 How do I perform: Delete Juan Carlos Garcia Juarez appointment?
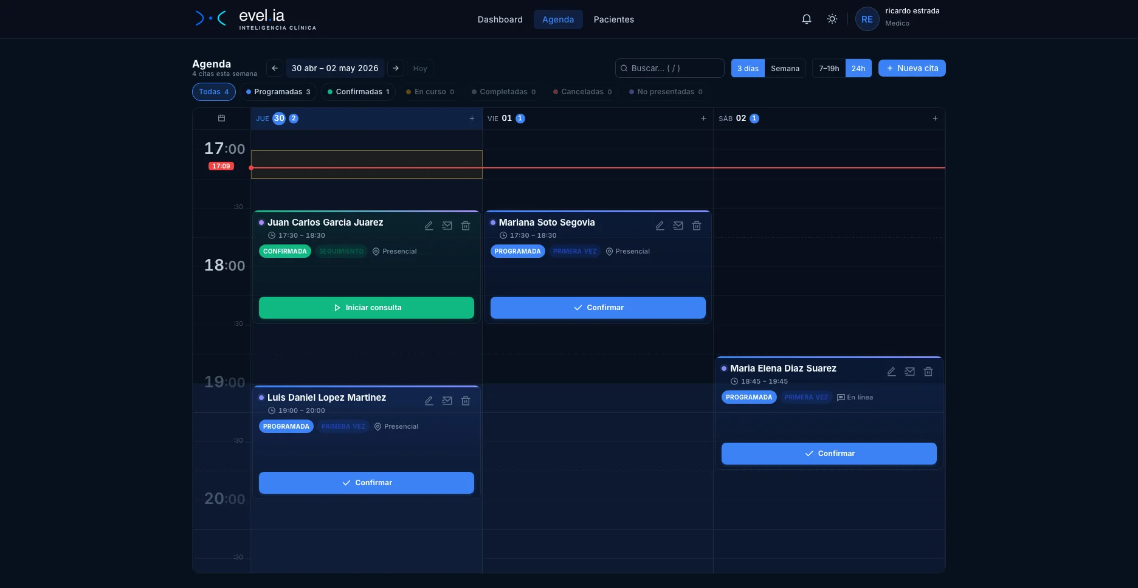click(x=466, y=226)
